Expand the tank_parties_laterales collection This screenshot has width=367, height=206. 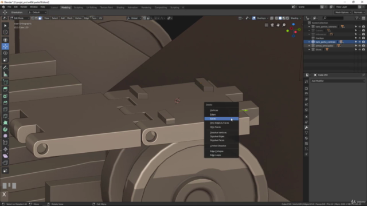[309, 27]
